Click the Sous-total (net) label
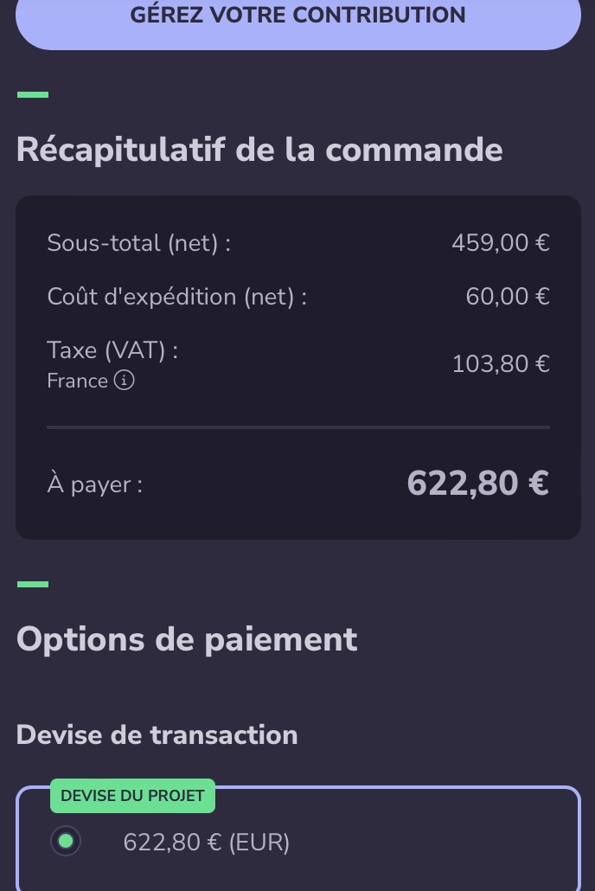595x891 pixels. (139, 243)
